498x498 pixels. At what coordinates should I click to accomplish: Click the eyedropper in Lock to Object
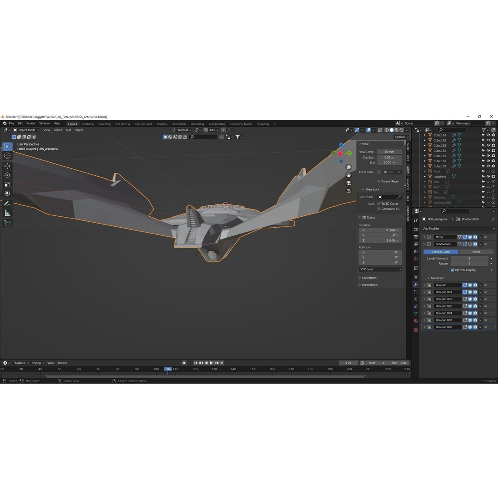[x=399, y=197]
